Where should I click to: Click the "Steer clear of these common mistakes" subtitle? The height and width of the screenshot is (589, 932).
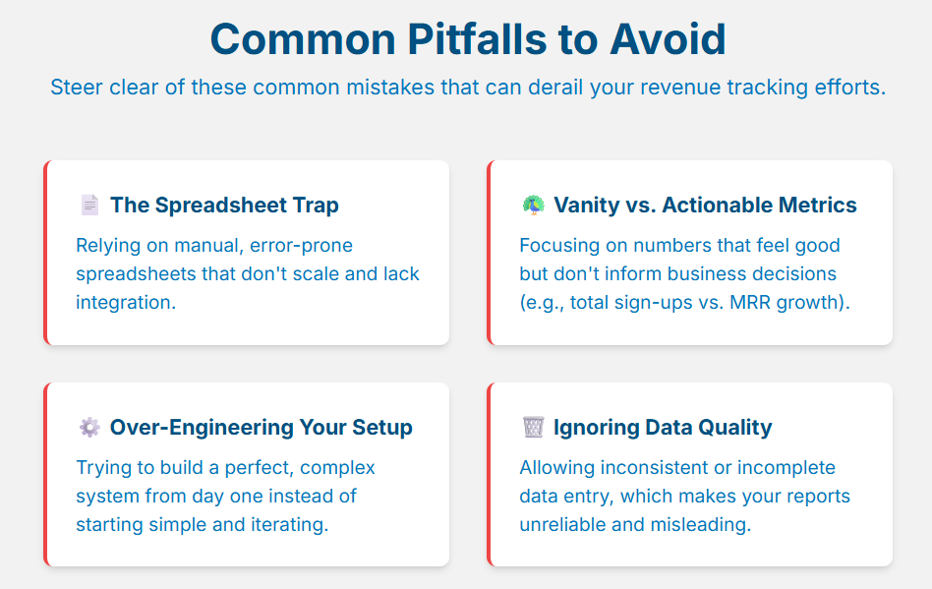(467, 87)
